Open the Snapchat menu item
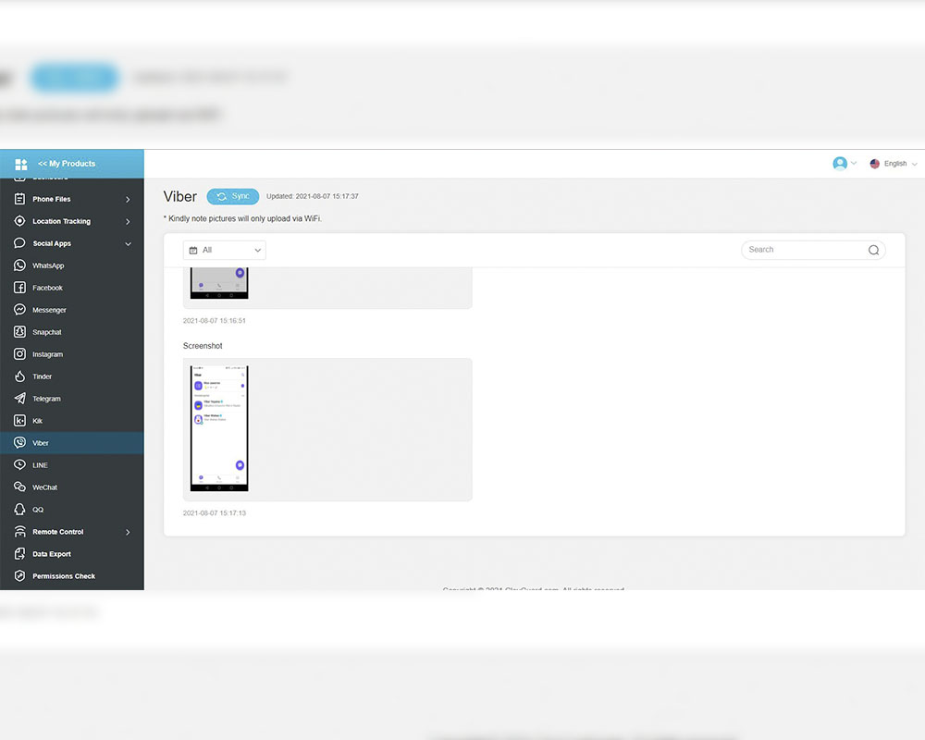925x740 pixels. [46, 332]
